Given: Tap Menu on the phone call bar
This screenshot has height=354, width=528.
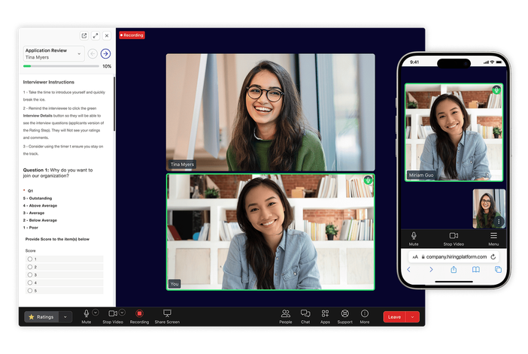Looking at the screenshot, I should tap(493, 238).
